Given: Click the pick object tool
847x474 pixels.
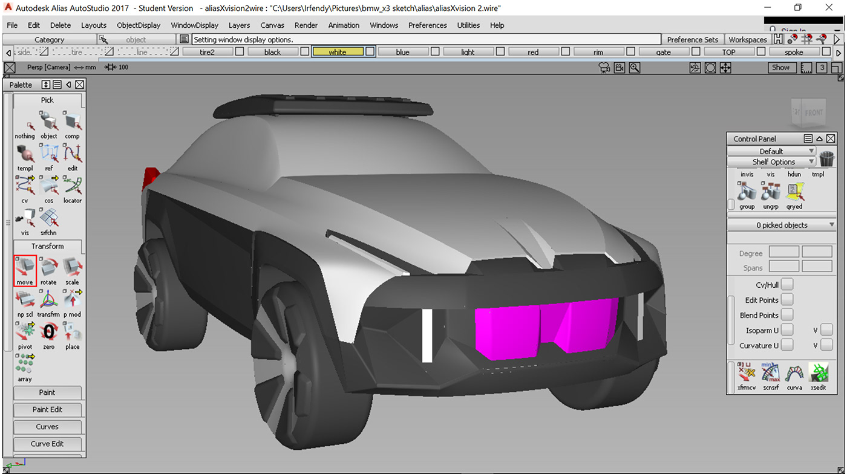Looking at the screenshot, I should (48, 124).
